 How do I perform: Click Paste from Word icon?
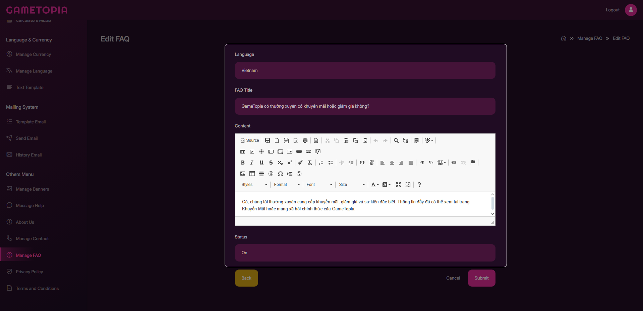(365, 140)
